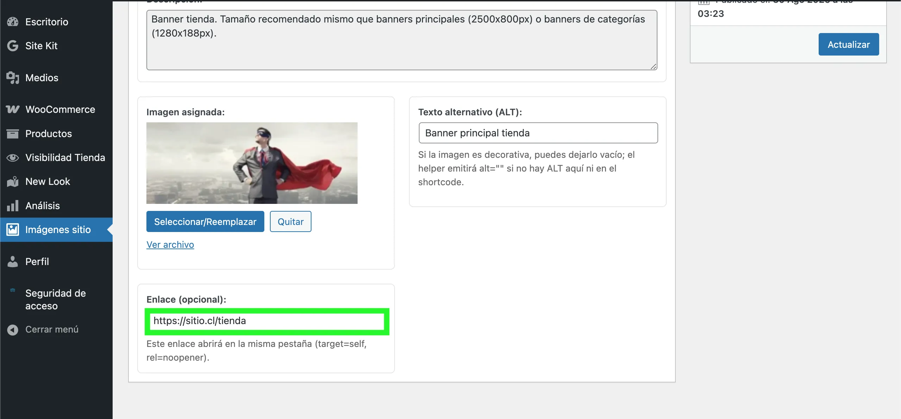The width and height of the screenshot is (901, 419).
Task: Collapse the sidebar with Cerrar menú arrow
Action: tap(12, 329)
